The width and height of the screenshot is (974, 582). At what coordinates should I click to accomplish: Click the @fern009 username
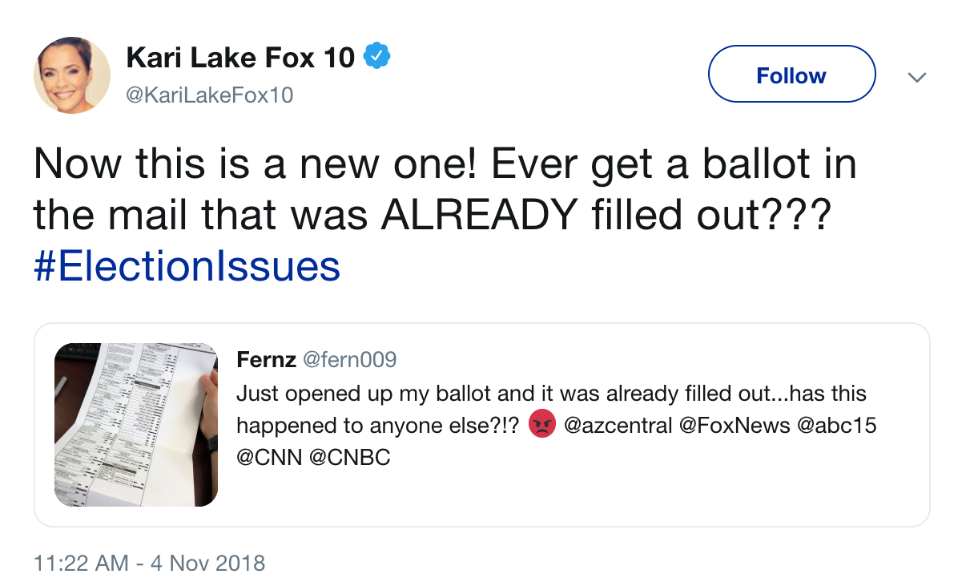[348, 360]
